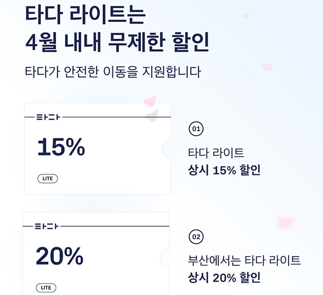Image resolution: width=323 pixels, height=295 pixels.
Task: Click the circled 01 number icon
Action: coord(196,129)
